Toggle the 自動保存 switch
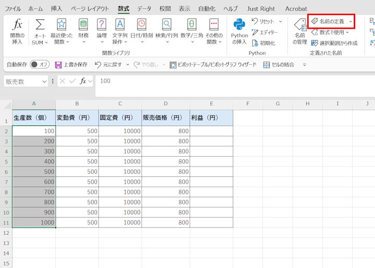The image size is (375, 268). (x=40, y=64)
